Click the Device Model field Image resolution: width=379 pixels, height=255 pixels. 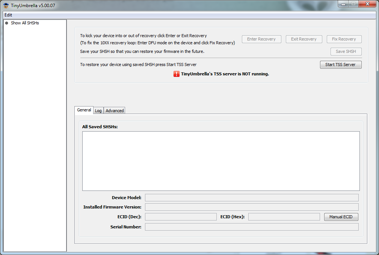tap(252, 198)
